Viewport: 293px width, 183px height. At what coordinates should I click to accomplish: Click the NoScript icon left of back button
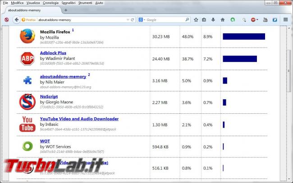(x=7, y=20)
